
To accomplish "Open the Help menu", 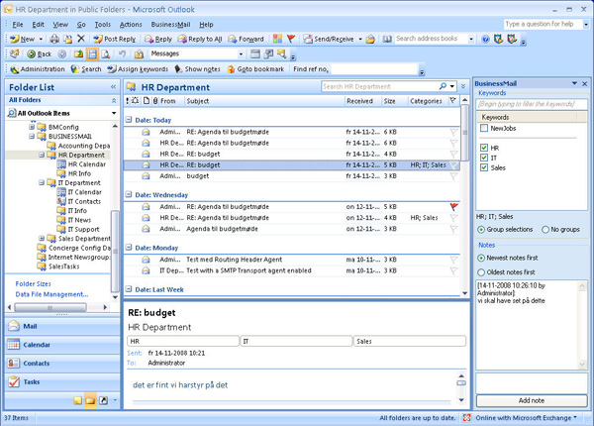I will pyautogui.click(x=206, y=24).
